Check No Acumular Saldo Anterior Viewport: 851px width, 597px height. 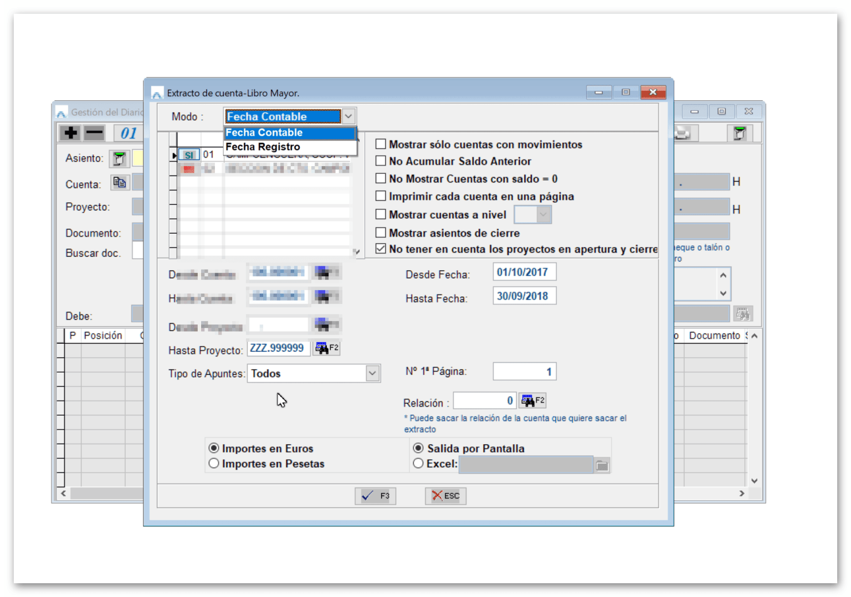pos(381,161)
